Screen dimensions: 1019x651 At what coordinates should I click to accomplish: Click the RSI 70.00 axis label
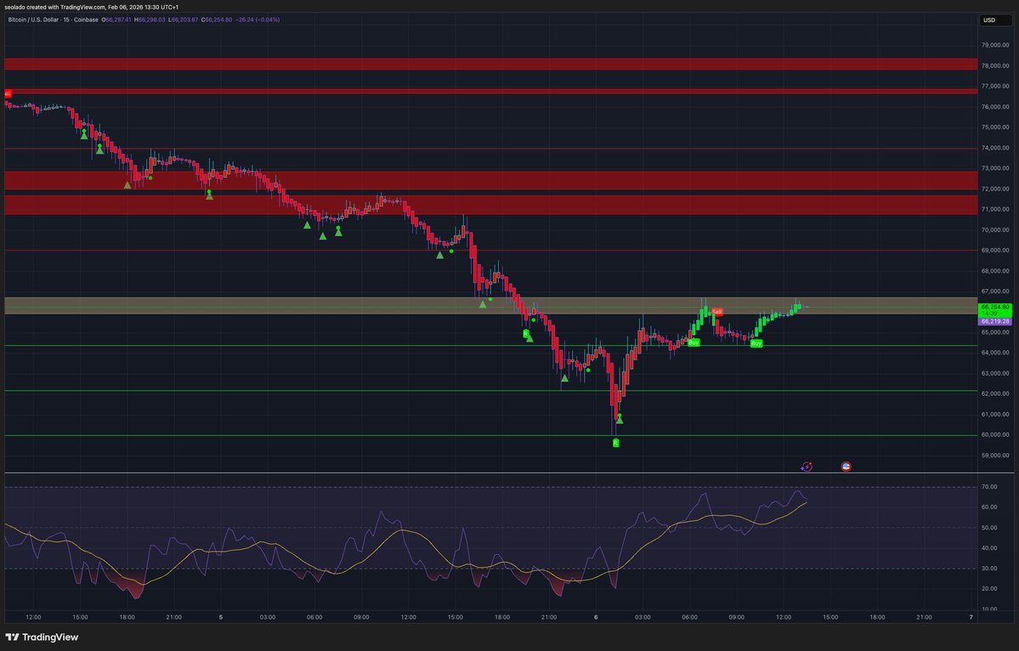[989, 487]
